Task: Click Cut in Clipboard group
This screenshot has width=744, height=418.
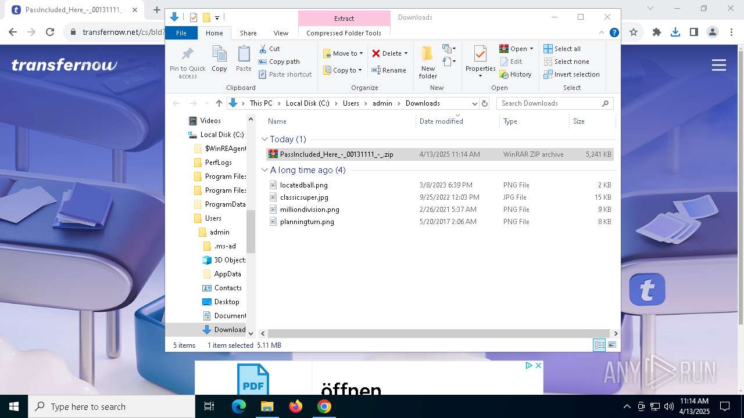Action: 269,49
